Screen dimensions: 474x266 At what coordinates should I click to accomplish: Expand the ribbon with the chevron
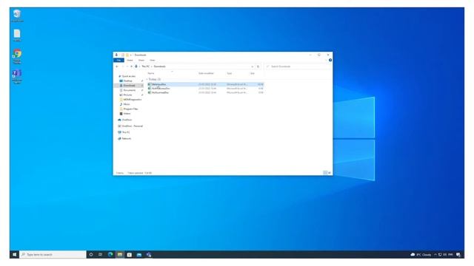point(327,60)
